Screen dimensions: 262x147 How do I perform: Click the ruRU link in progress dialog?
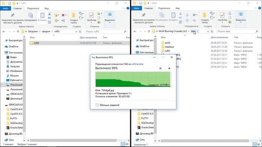pyautogui.click(x=134, y=64)
